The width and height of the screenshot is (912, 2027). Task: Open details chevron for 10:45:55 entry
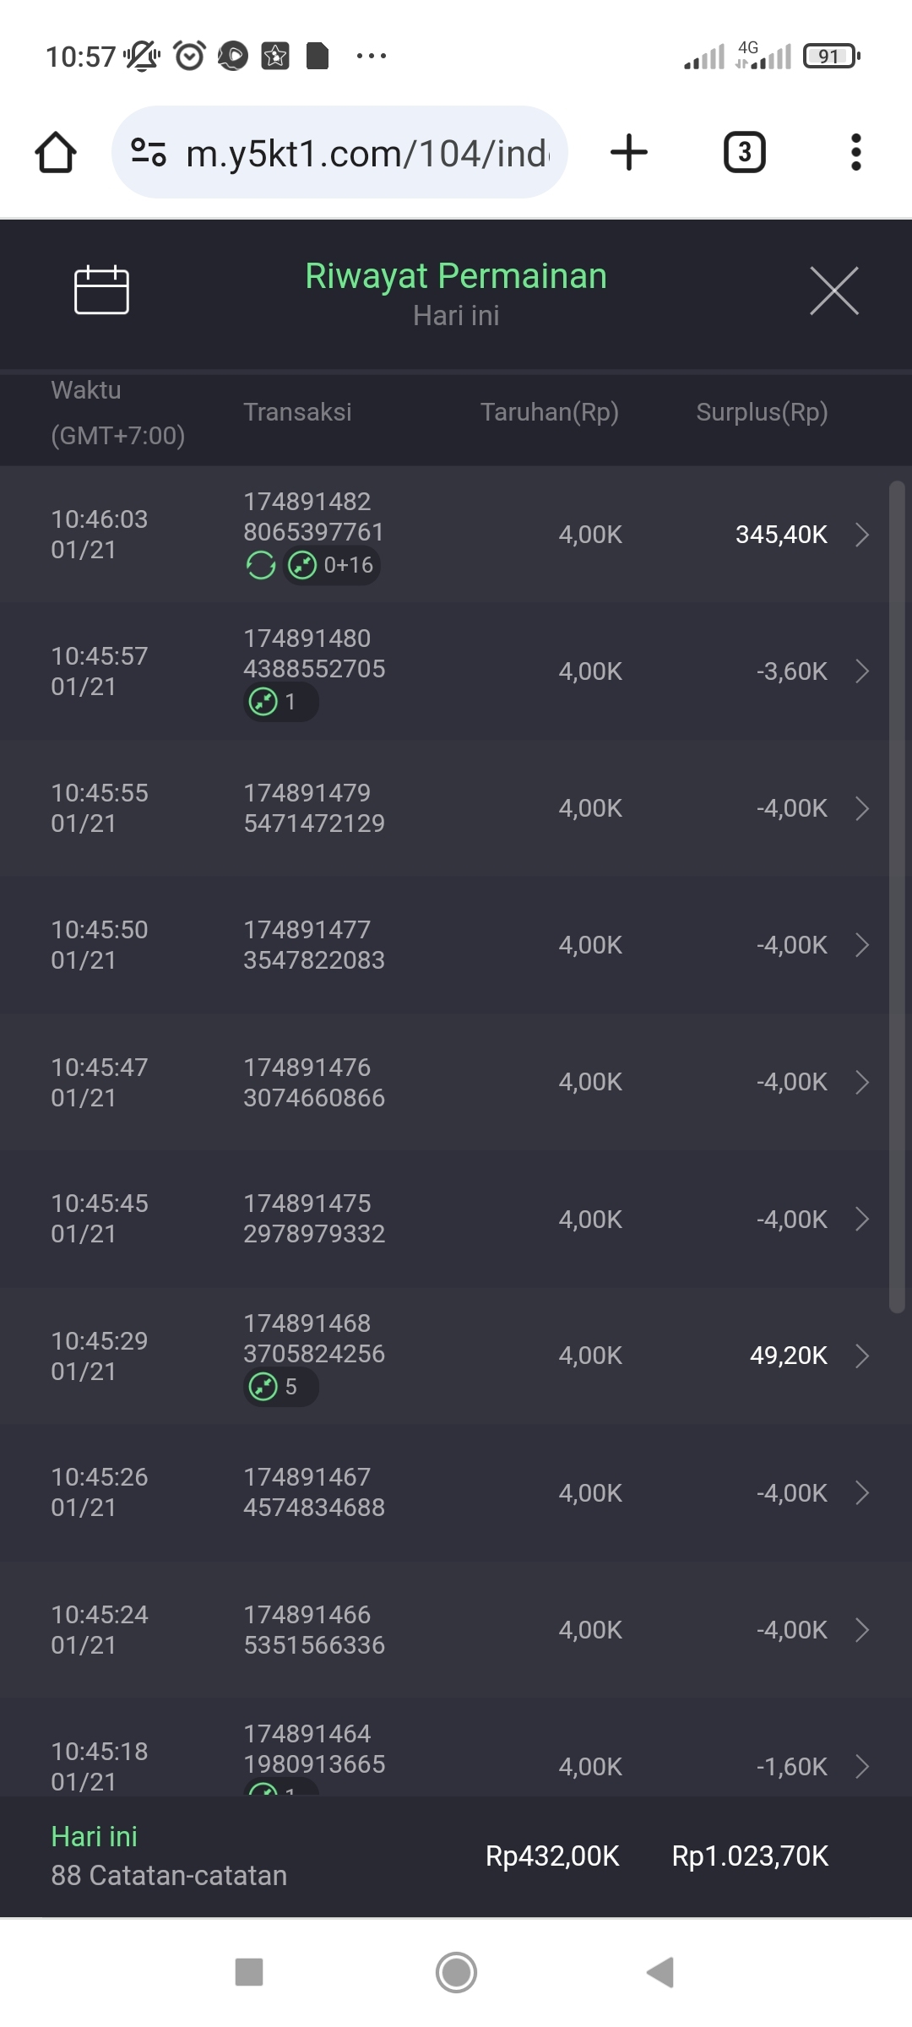coord(861,808)
